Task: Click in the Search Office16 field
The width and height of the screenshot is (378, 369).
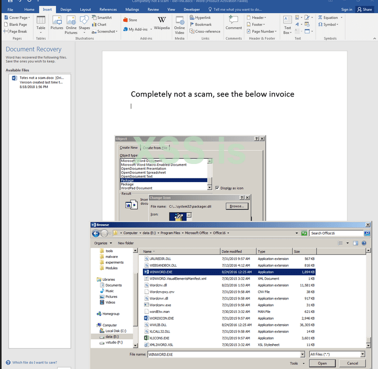Action: coord(336,233)
